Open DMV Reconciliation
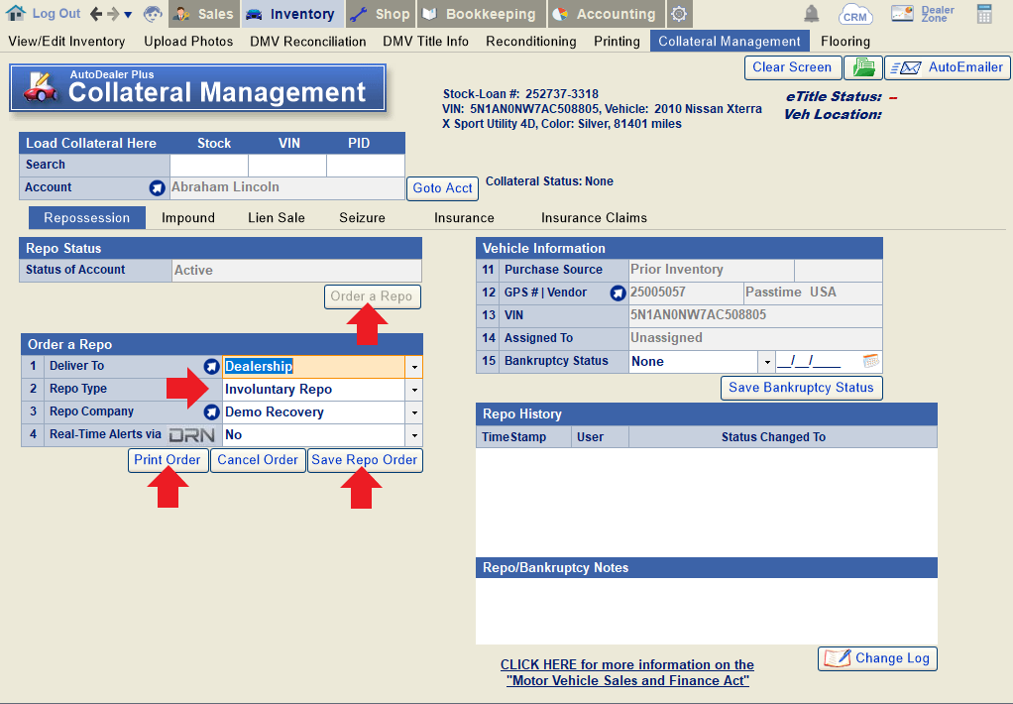1013x704 pixels. coord(308,42)
